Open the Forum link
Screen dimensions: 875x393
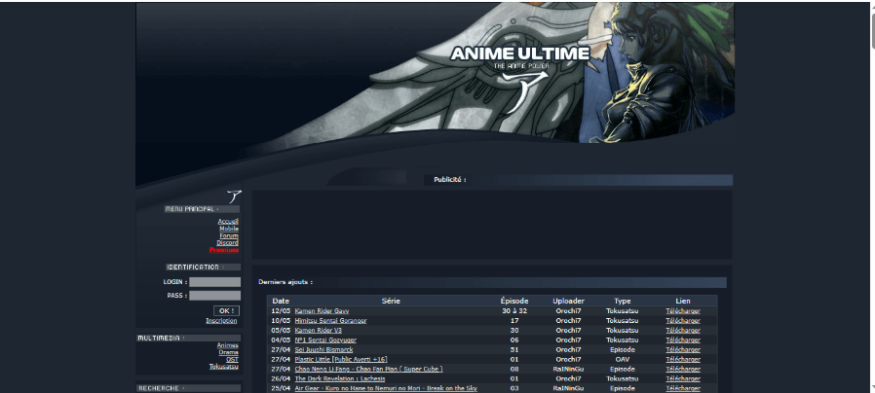(x=229, y=235)
